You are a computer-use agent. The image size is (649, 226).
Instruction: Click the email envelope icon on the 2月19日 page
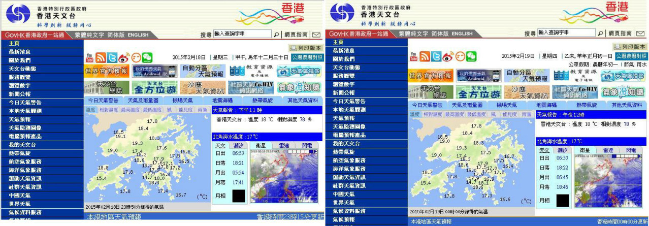pos(640,34)
